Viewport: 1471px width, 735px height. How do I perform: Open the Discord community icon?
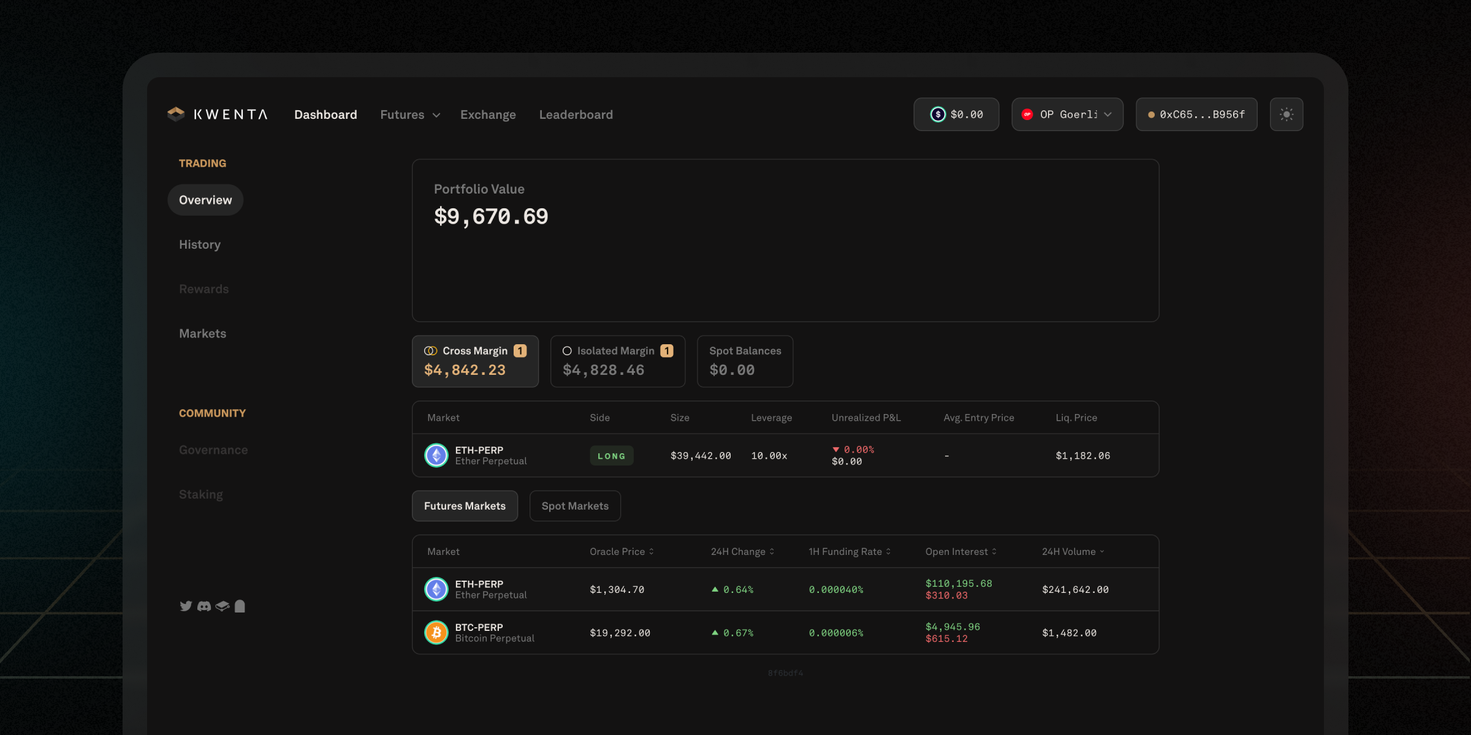pyautogui.click(x=204, y=606)
